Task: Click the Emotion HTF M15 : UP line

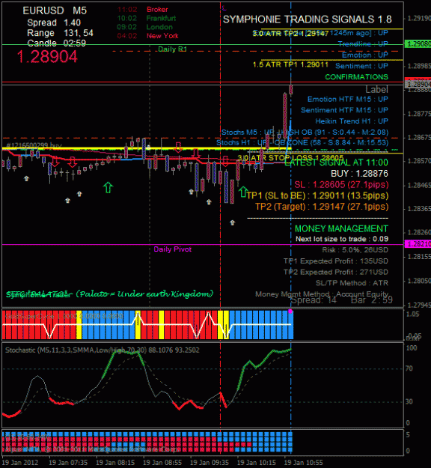Action: coord(348,99)
